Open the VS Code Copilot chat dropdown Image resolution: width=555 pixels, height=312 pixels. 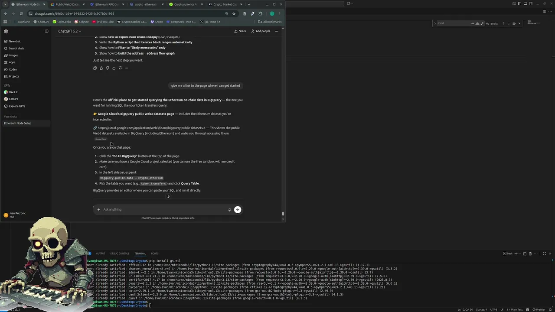pyautogui.click(x=352, y=4)
